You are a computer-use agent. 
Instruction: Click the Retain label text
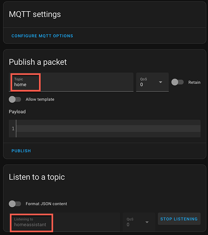194,82
